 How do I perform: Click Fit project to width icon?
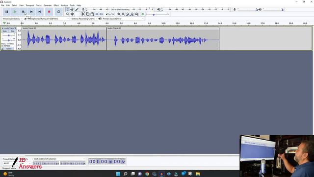tap(132, 14)
